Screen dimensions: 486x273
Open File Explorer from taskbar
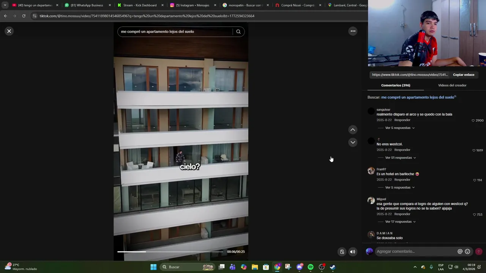tap(255, 267)
